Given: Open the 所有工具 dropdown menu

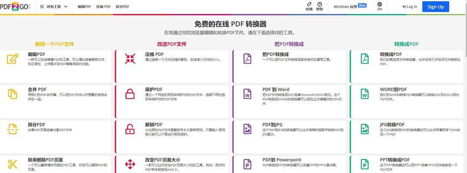Looking at the screenshot, I should click(54, 6).
